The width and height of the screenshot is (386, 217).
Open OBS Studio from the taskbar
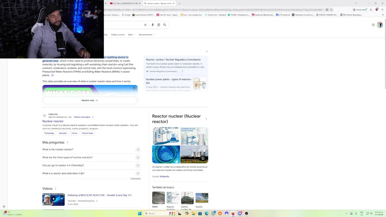coord(246,213)
